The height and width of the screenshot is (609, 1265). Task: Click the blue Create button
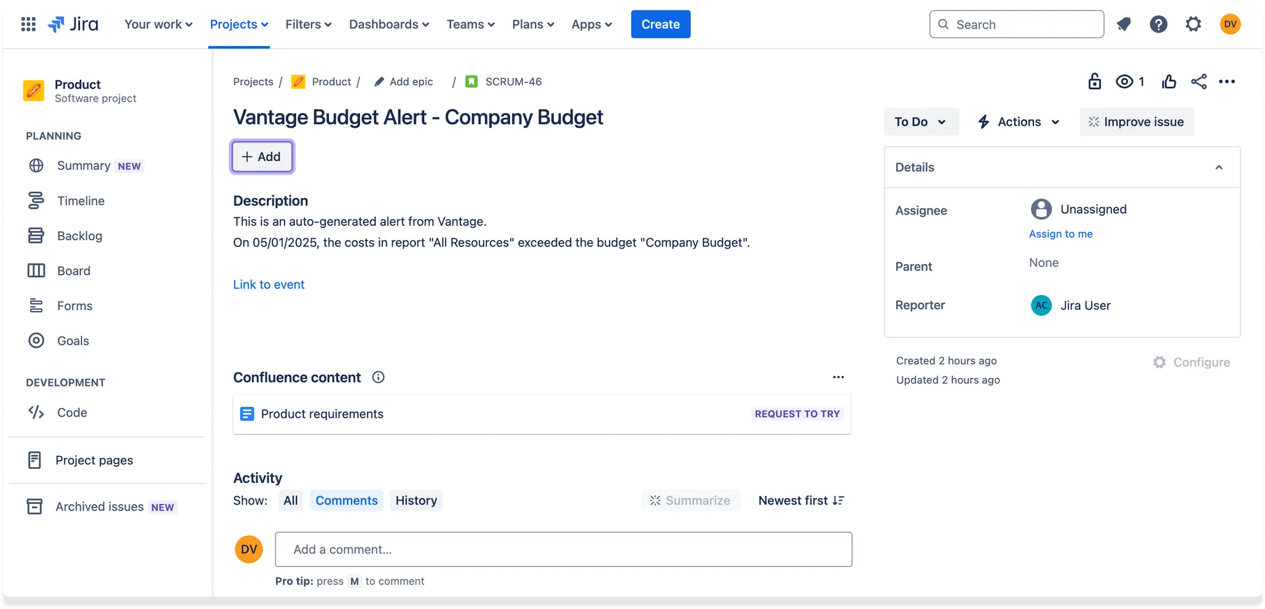pos(661,25)
